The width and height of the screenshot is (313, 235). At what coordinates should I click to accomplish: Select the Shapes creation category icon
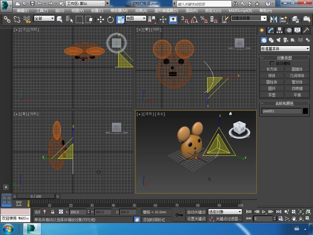point(271,40)
